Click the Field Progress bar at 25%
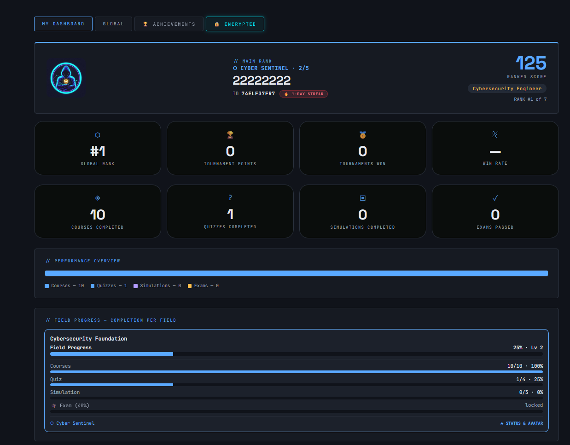Viewport: 570px width, 445px height. 297,354
